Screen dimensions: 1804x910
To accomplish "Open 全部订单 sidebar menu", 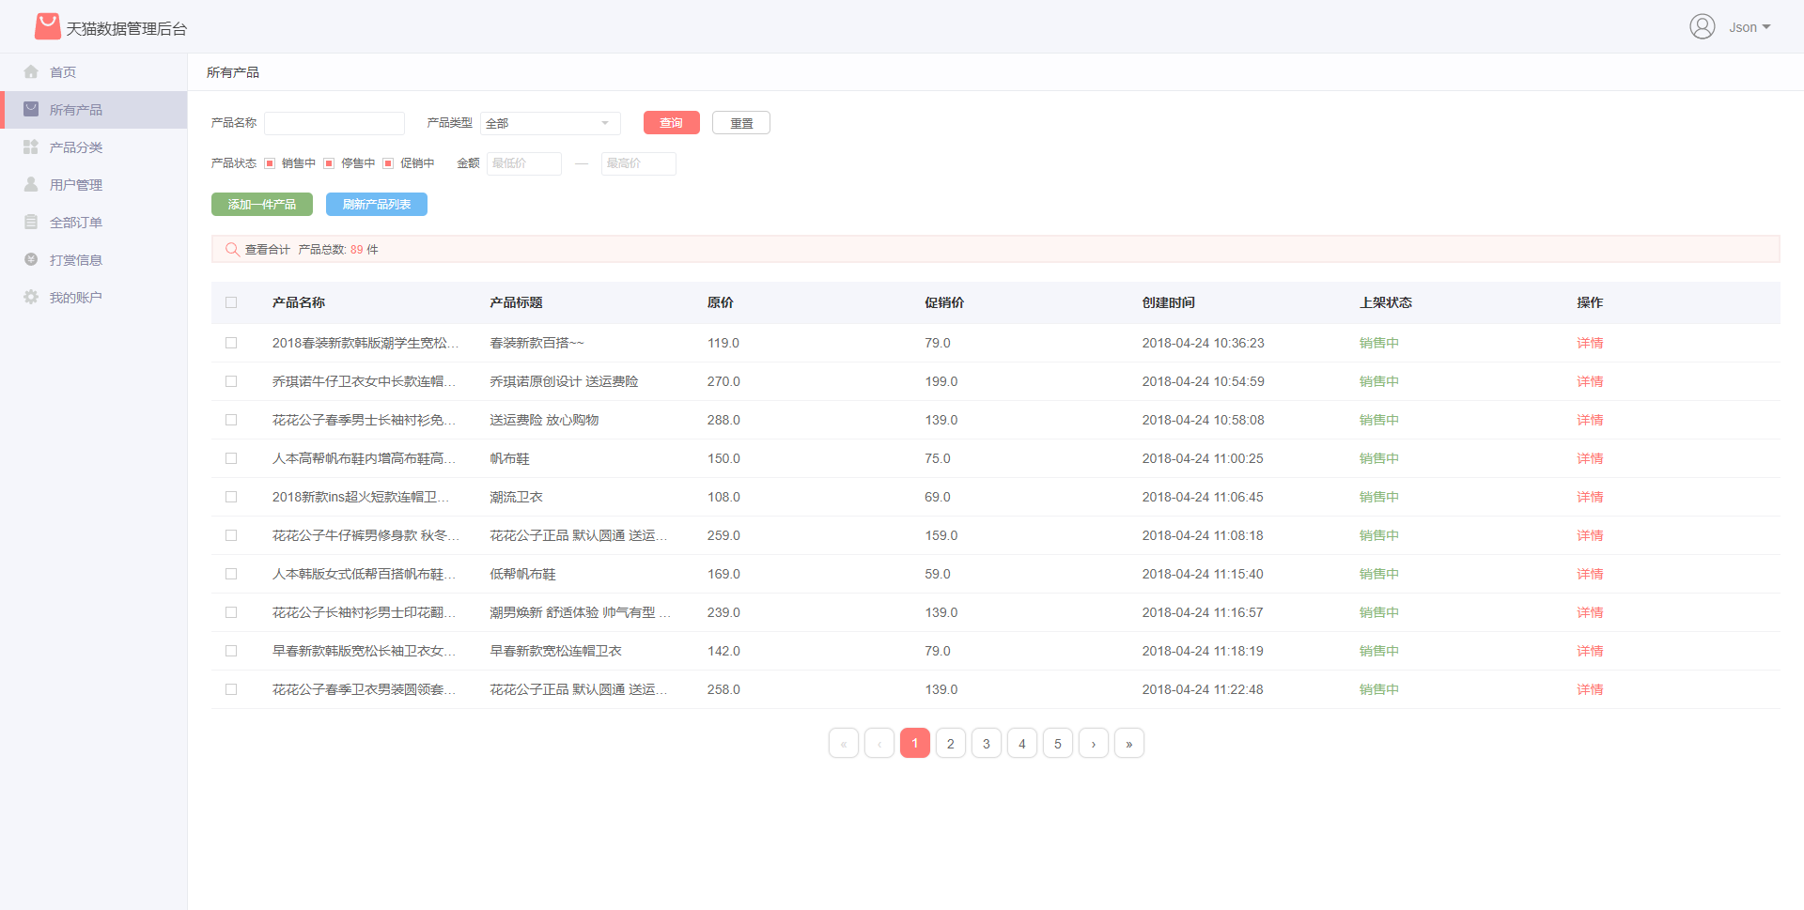I will (94, 223).
